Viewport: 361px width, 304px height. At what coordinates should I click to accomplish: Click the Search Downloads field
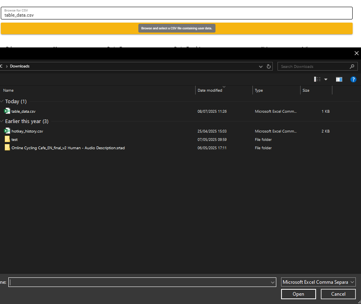(x=312, y=67)
